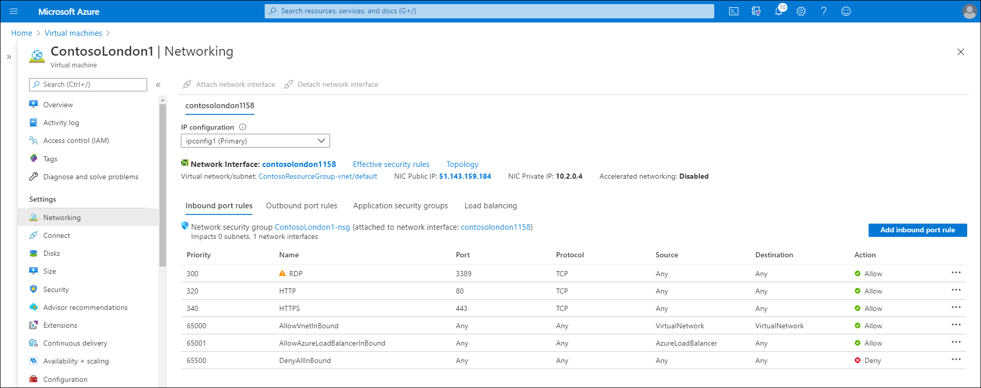
Task: Open the Directory and subscription filter icon
Action: coord(756,11)
